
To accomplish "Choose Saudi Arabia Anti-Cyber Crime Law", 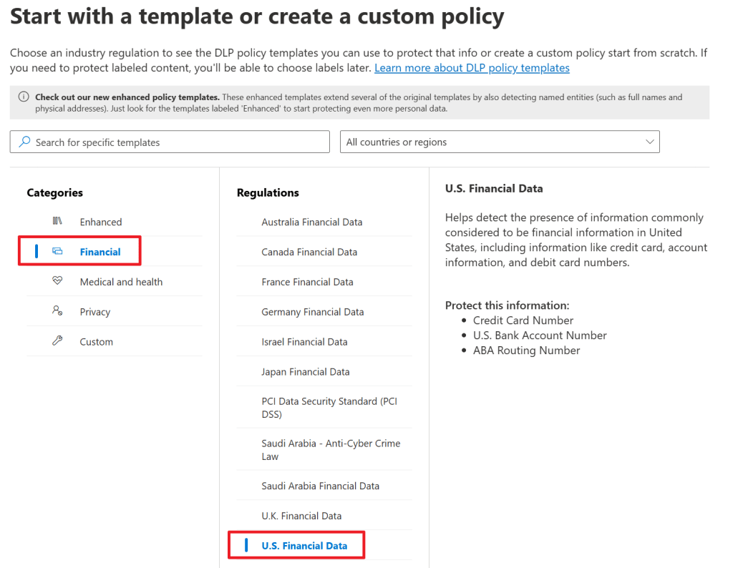I will pos(331,450).
